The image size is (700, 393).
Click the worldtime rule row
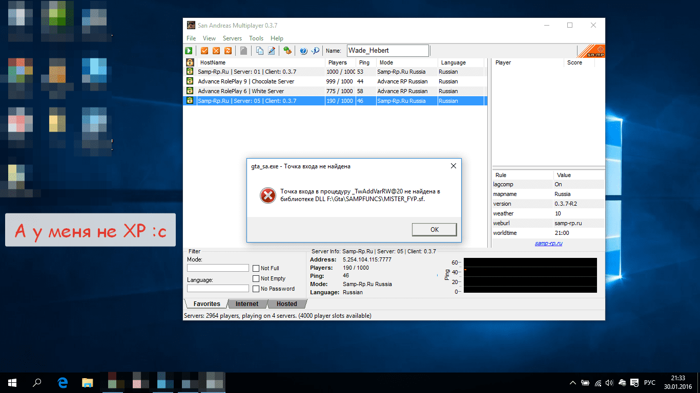coord(548,233)
